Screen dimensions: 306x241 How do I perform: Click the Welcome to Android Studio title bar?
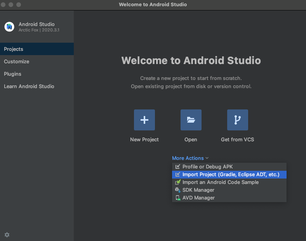(153, 5)
